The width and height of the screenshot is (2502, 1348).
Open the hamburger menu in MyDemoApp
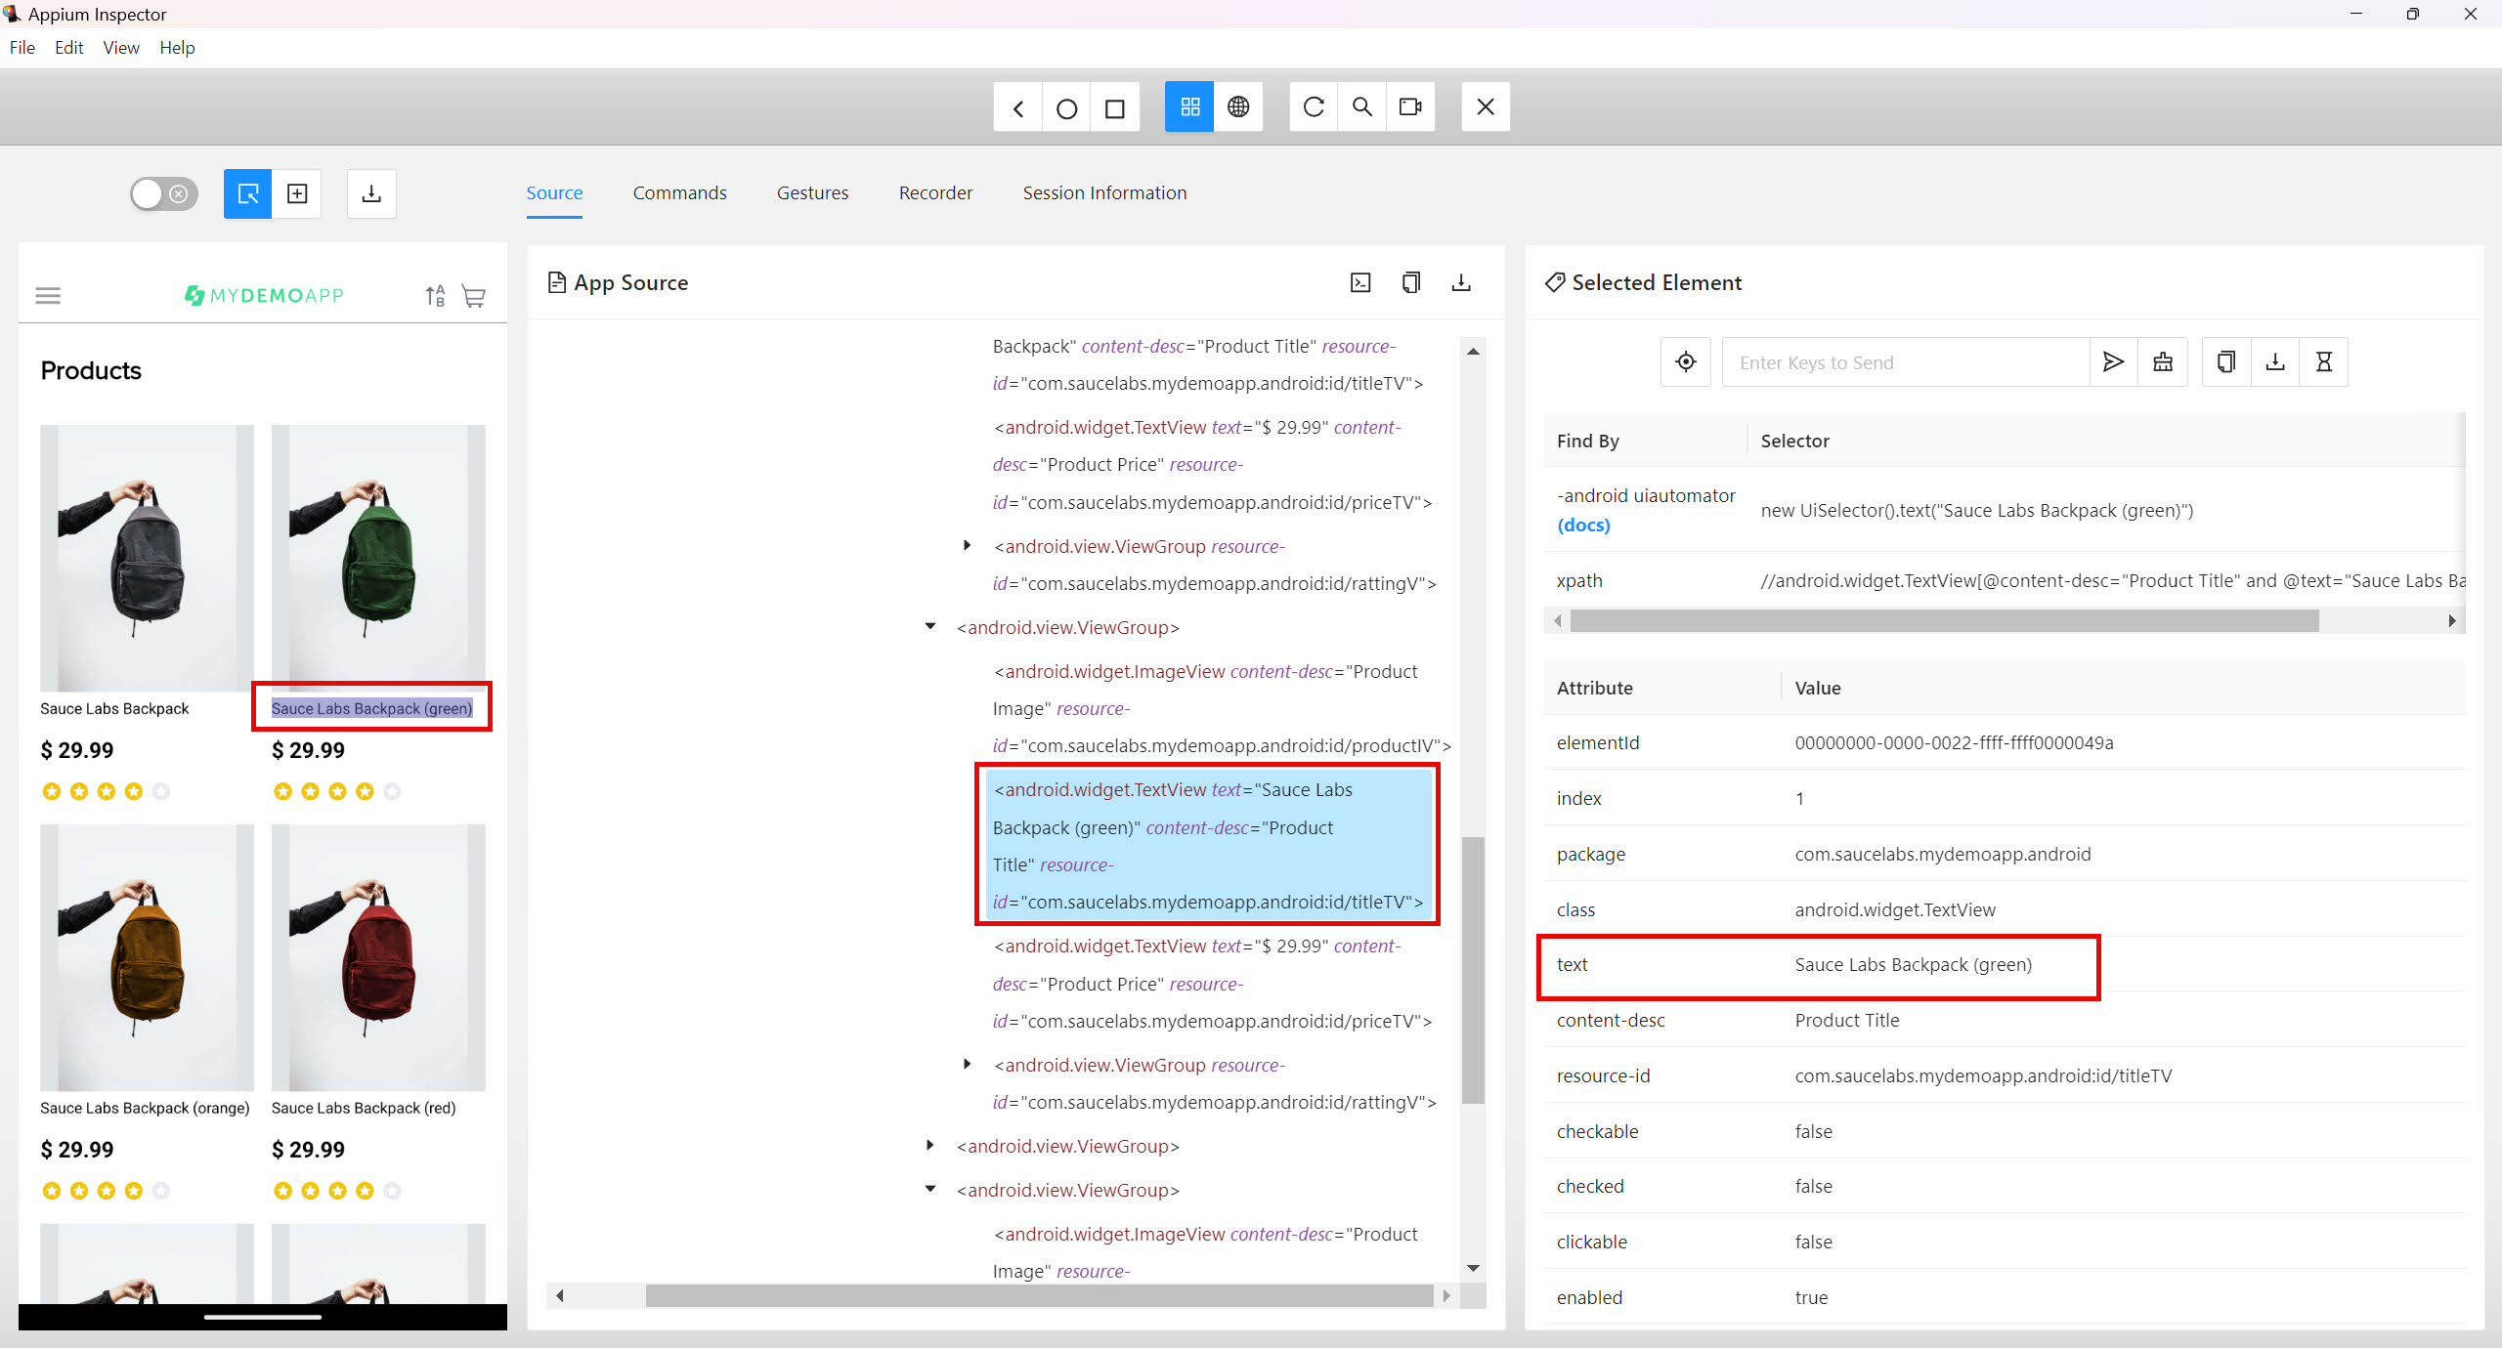point(48,295)
